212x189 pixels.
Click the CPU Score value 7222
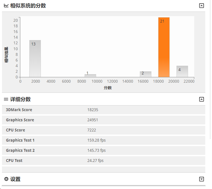pos(92,130)
